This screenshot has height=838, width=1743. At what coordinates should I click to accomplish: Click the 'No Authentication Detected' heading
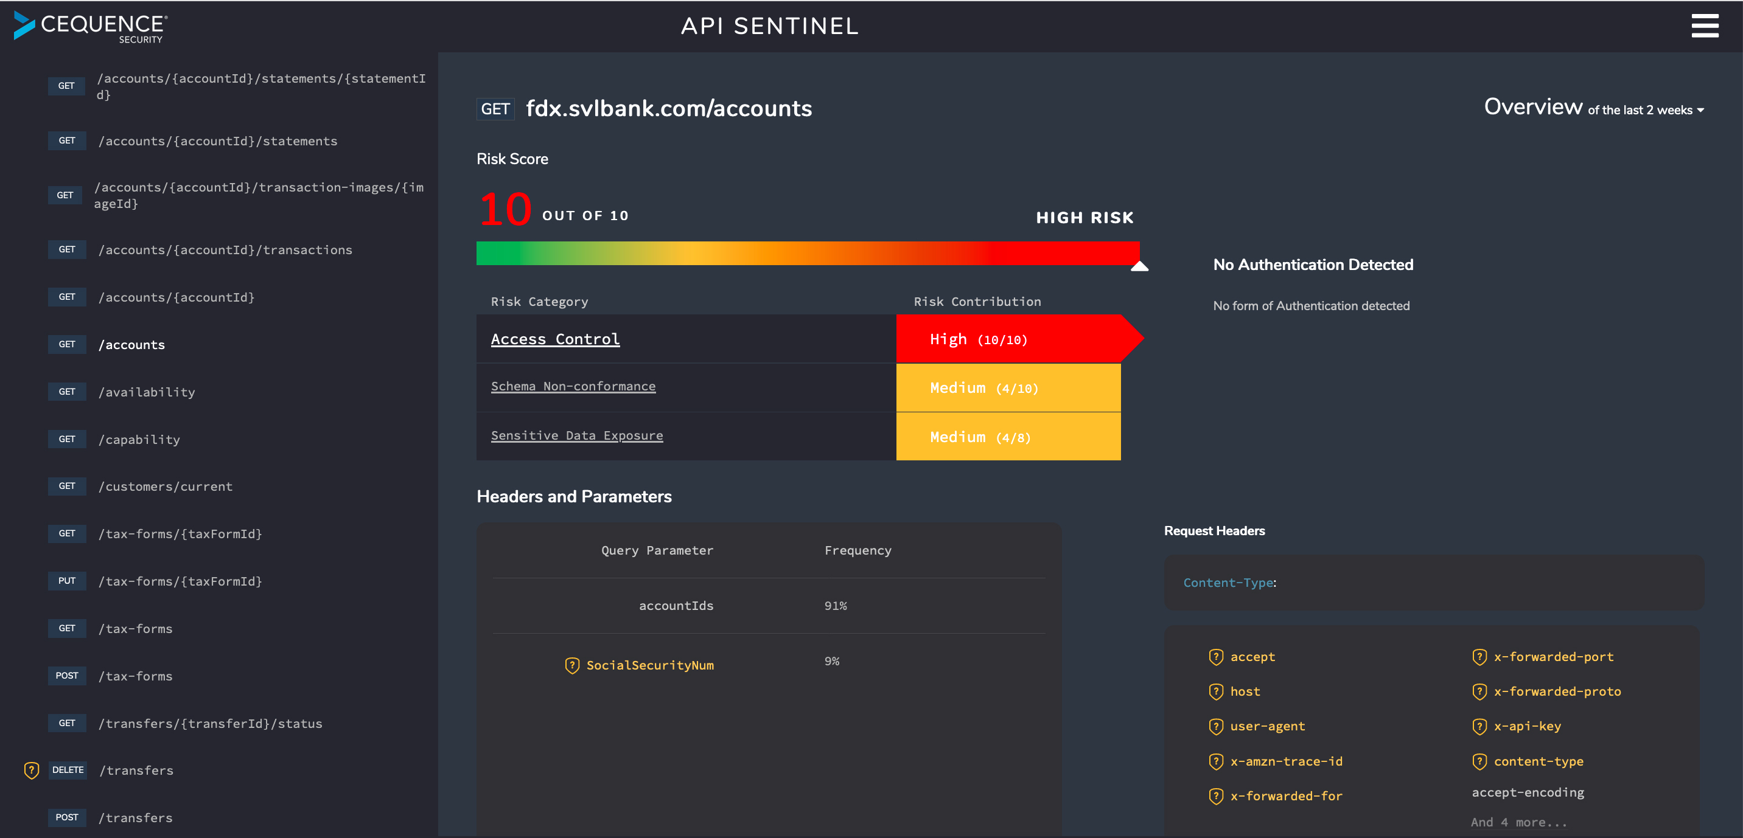coord(1313,265)
